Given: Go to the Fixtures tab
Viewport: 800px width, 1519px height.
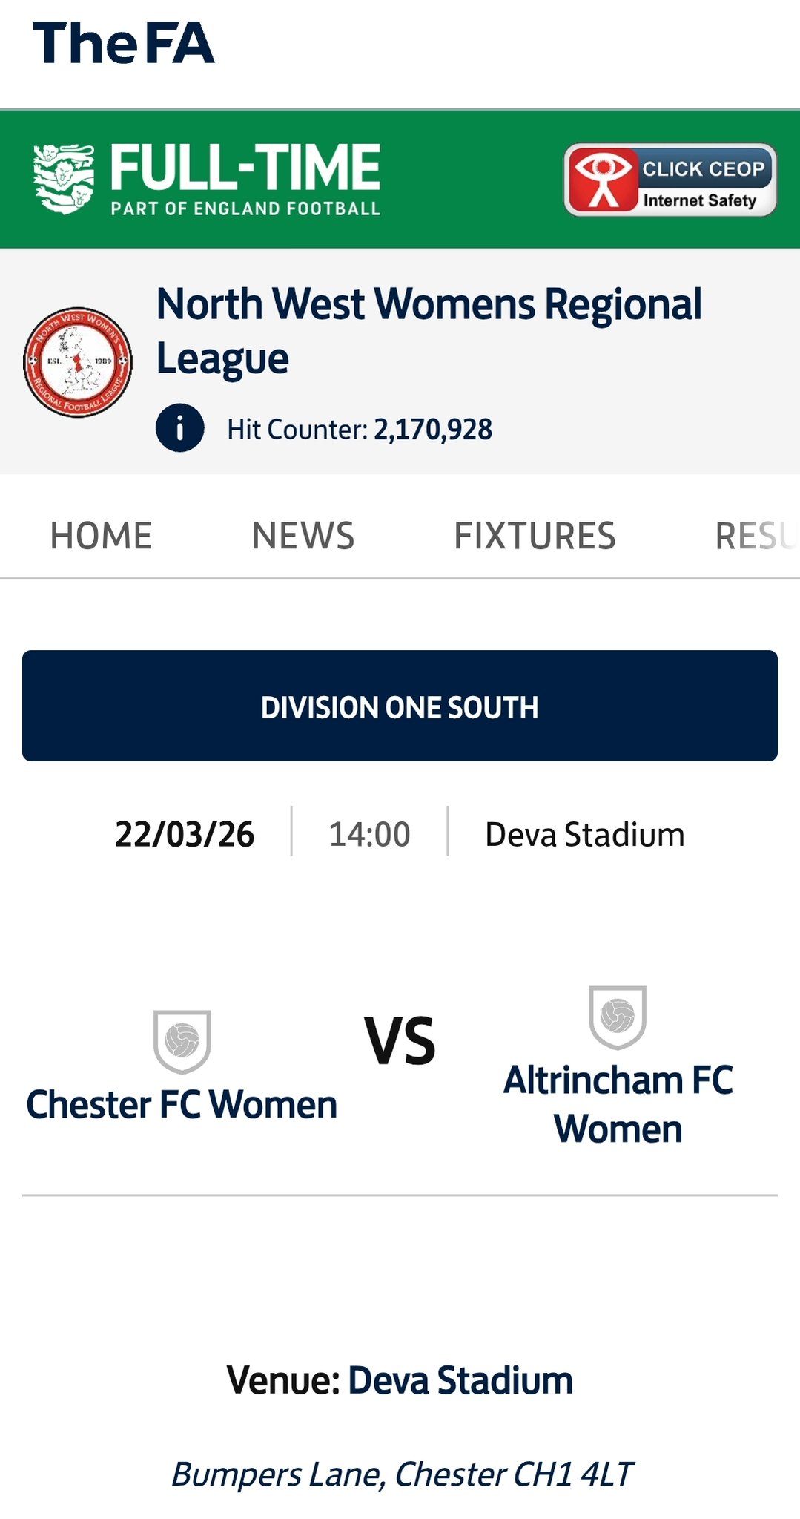Looking at the screenshot, I should pos(535,536).
